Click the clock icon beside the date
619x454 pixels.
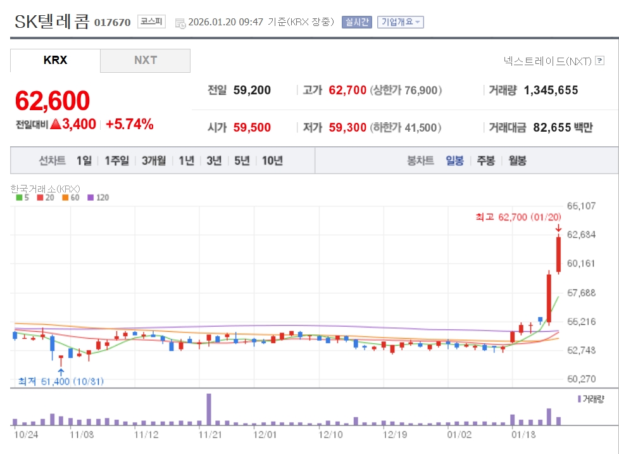tap(180, 23)
